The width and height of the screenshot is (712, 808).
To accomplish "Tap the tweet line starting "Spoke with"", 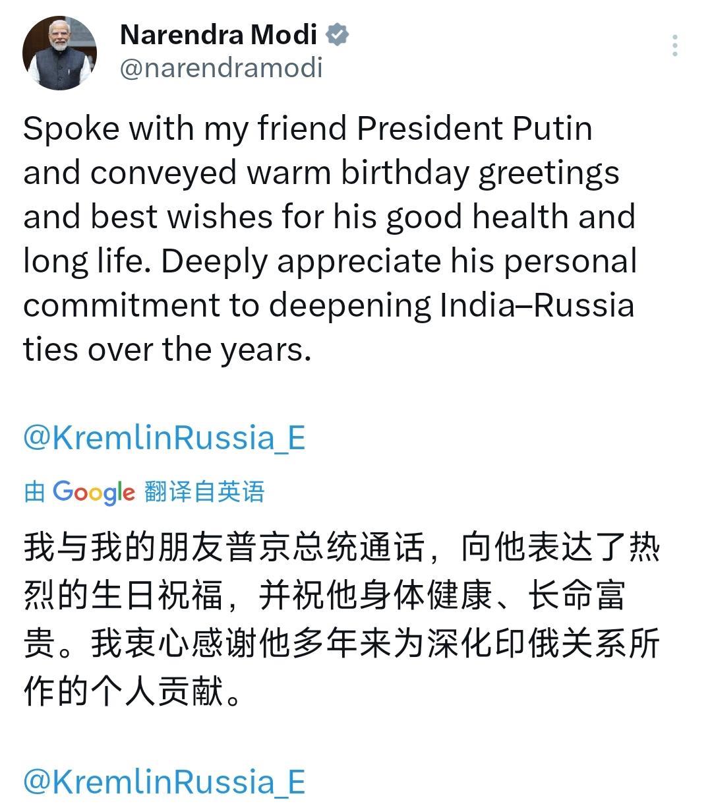I will point(307,128).
